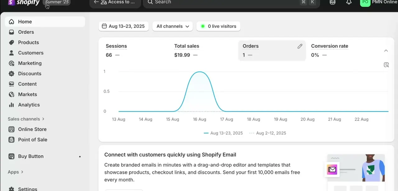Expand the Apps section

pyautogui.click(x=16, y=172)
